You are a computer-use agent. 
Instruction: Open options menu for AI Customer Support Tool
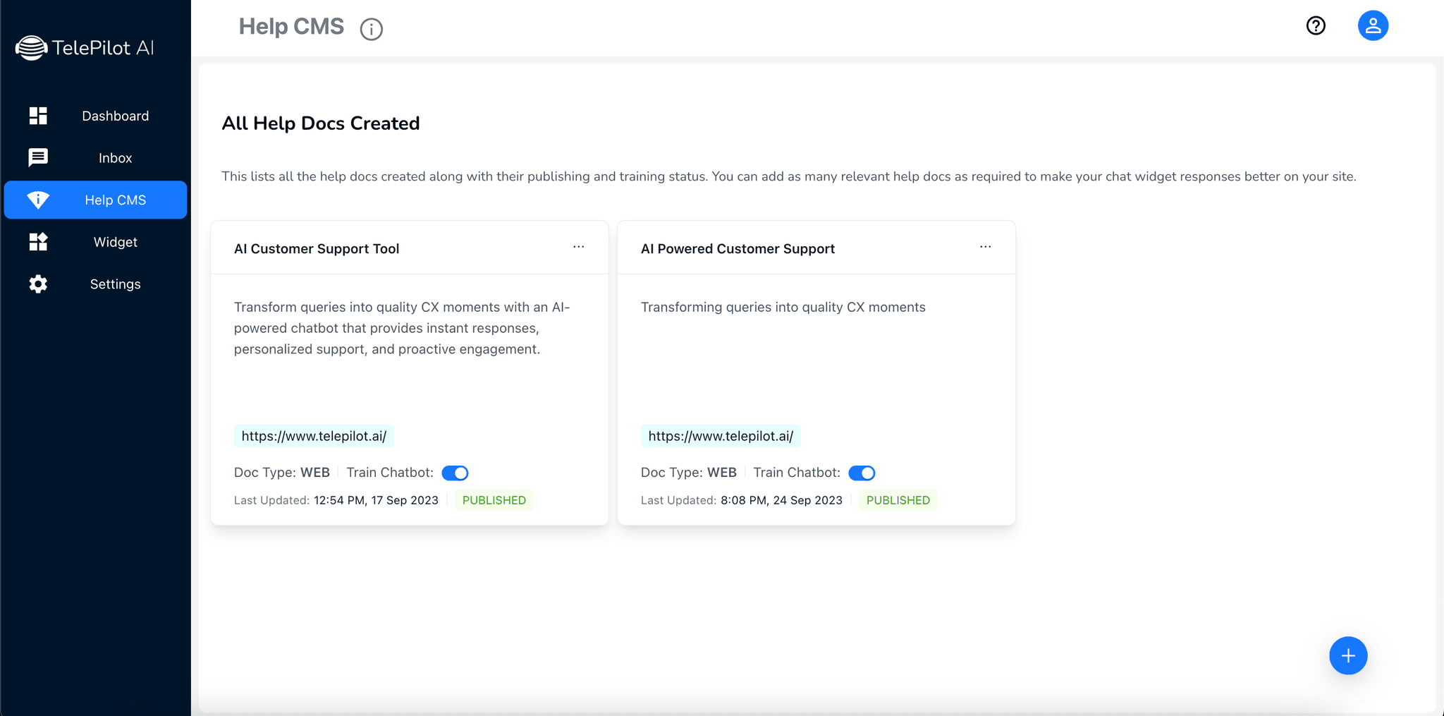579,247
